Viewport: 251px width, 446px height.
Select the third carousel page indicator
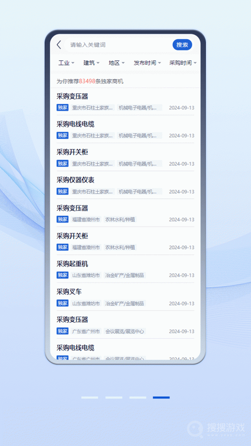coord(138,397)
